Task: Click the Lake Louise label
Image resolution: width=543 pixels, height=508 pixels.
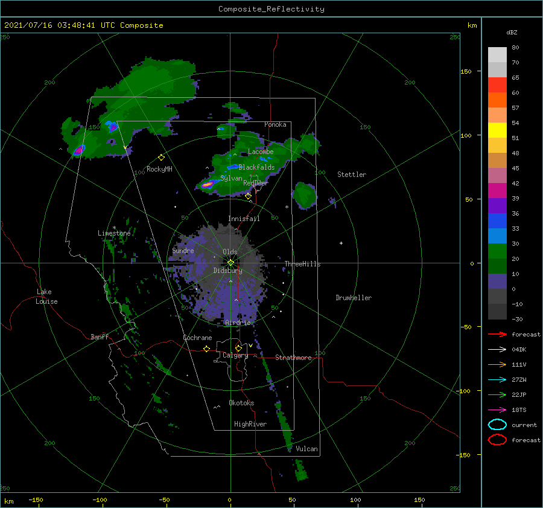Action: point(46,297)
